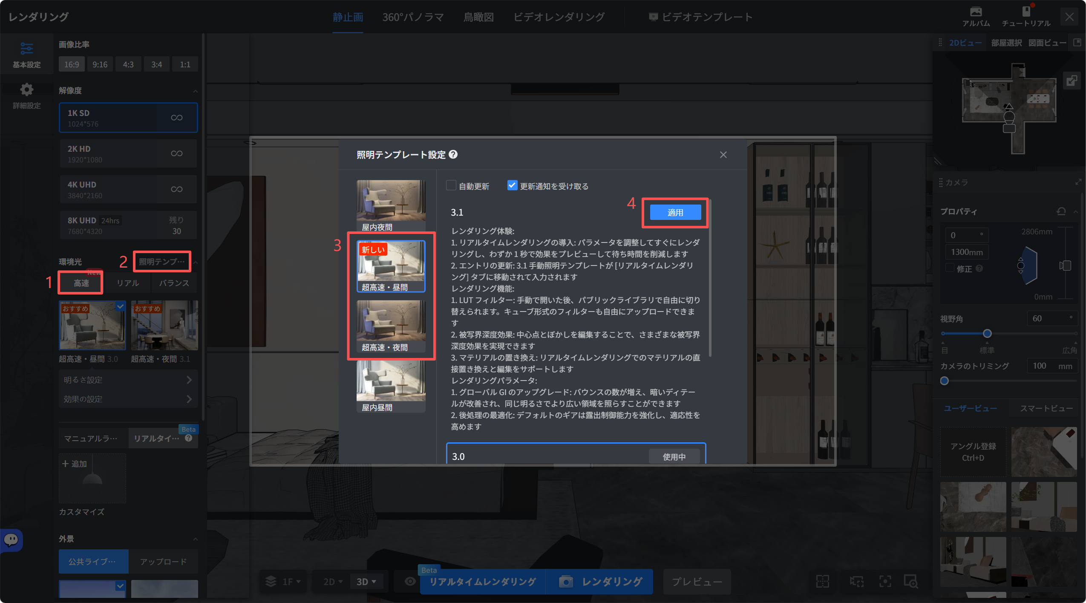The image size is (1086, 603).
Task: Collapse the 解像度 resolution section
Action: pos(195,91)
